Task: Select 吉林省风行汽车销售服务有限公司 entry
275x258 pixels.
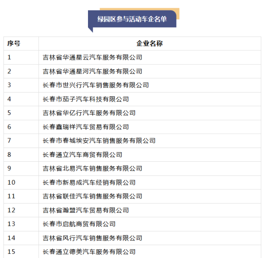Action: pyautogui.click(x=92, y=238)
